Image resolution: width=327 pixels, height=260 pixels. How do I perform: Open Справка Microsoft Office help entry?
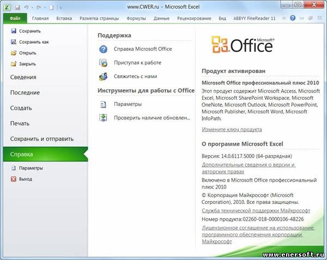tap(143, 49)
